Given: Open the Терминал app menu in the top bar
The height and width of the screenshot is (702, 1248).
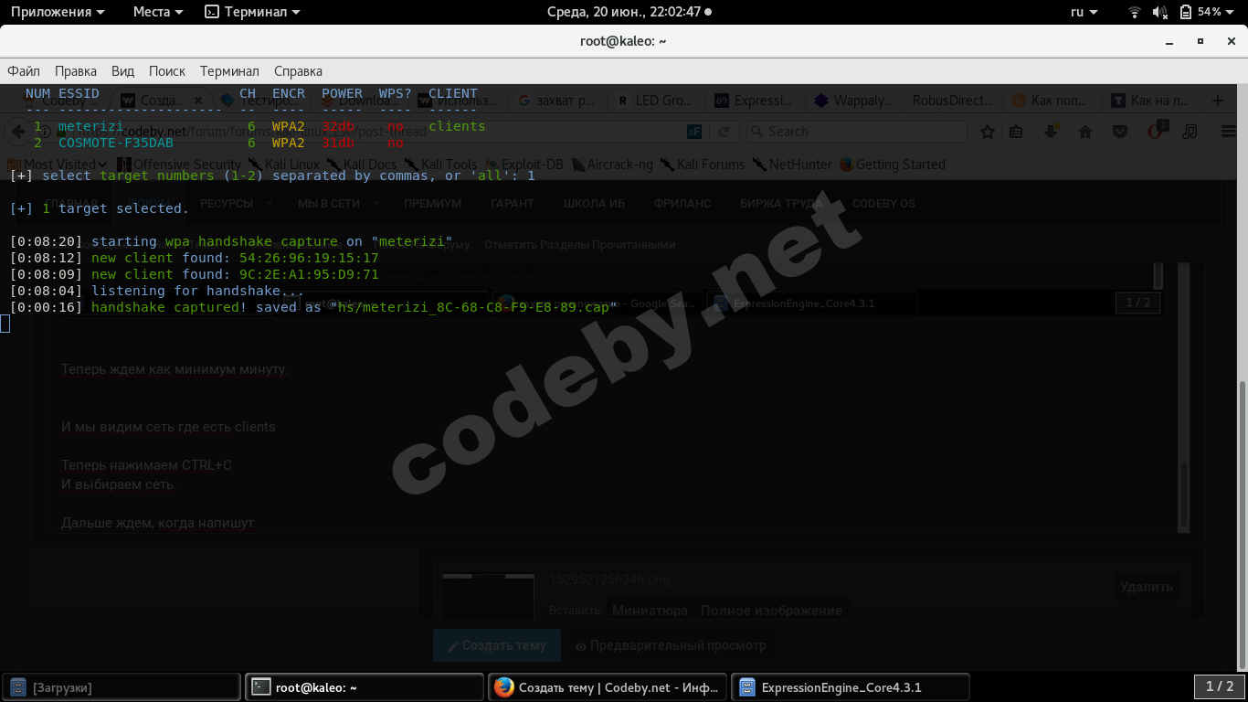Looking at the screenshot, I should (252, 12).
